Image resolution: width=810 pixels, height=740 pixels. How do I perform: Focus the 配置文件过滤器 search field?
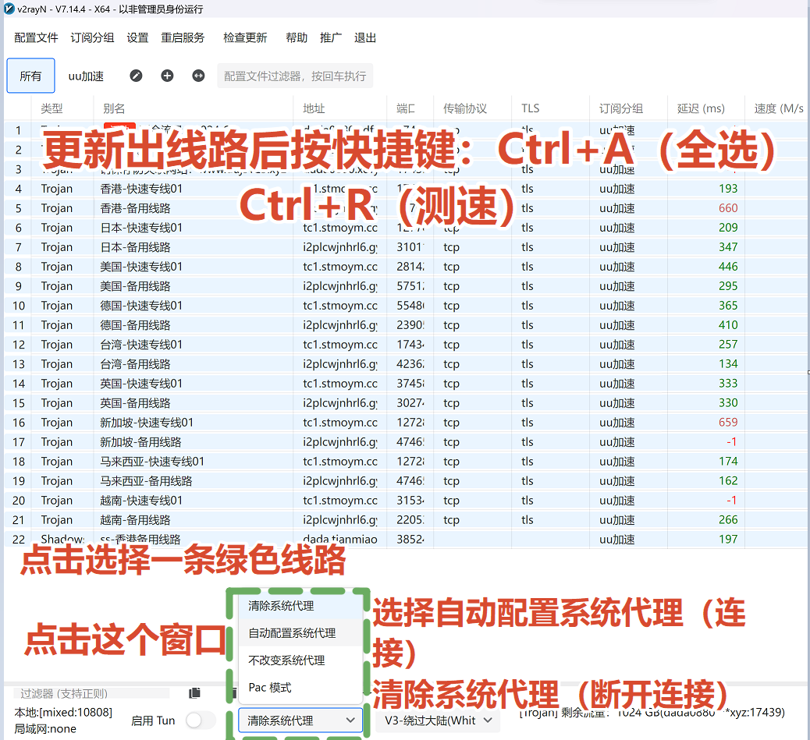pyautogui.click(x=295, y=76)
